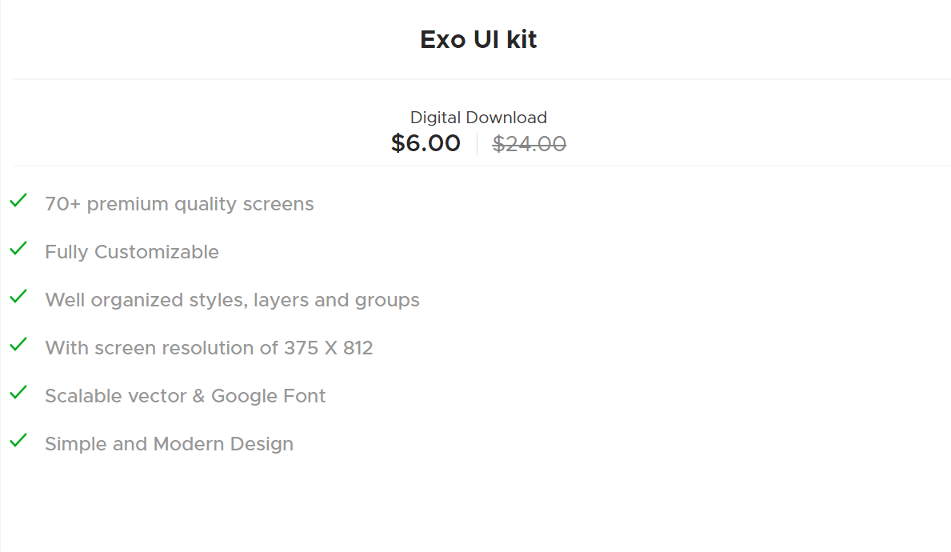Select the checkmark beside Well organized styles
951x552 pixels.
(x=18, y=297)
